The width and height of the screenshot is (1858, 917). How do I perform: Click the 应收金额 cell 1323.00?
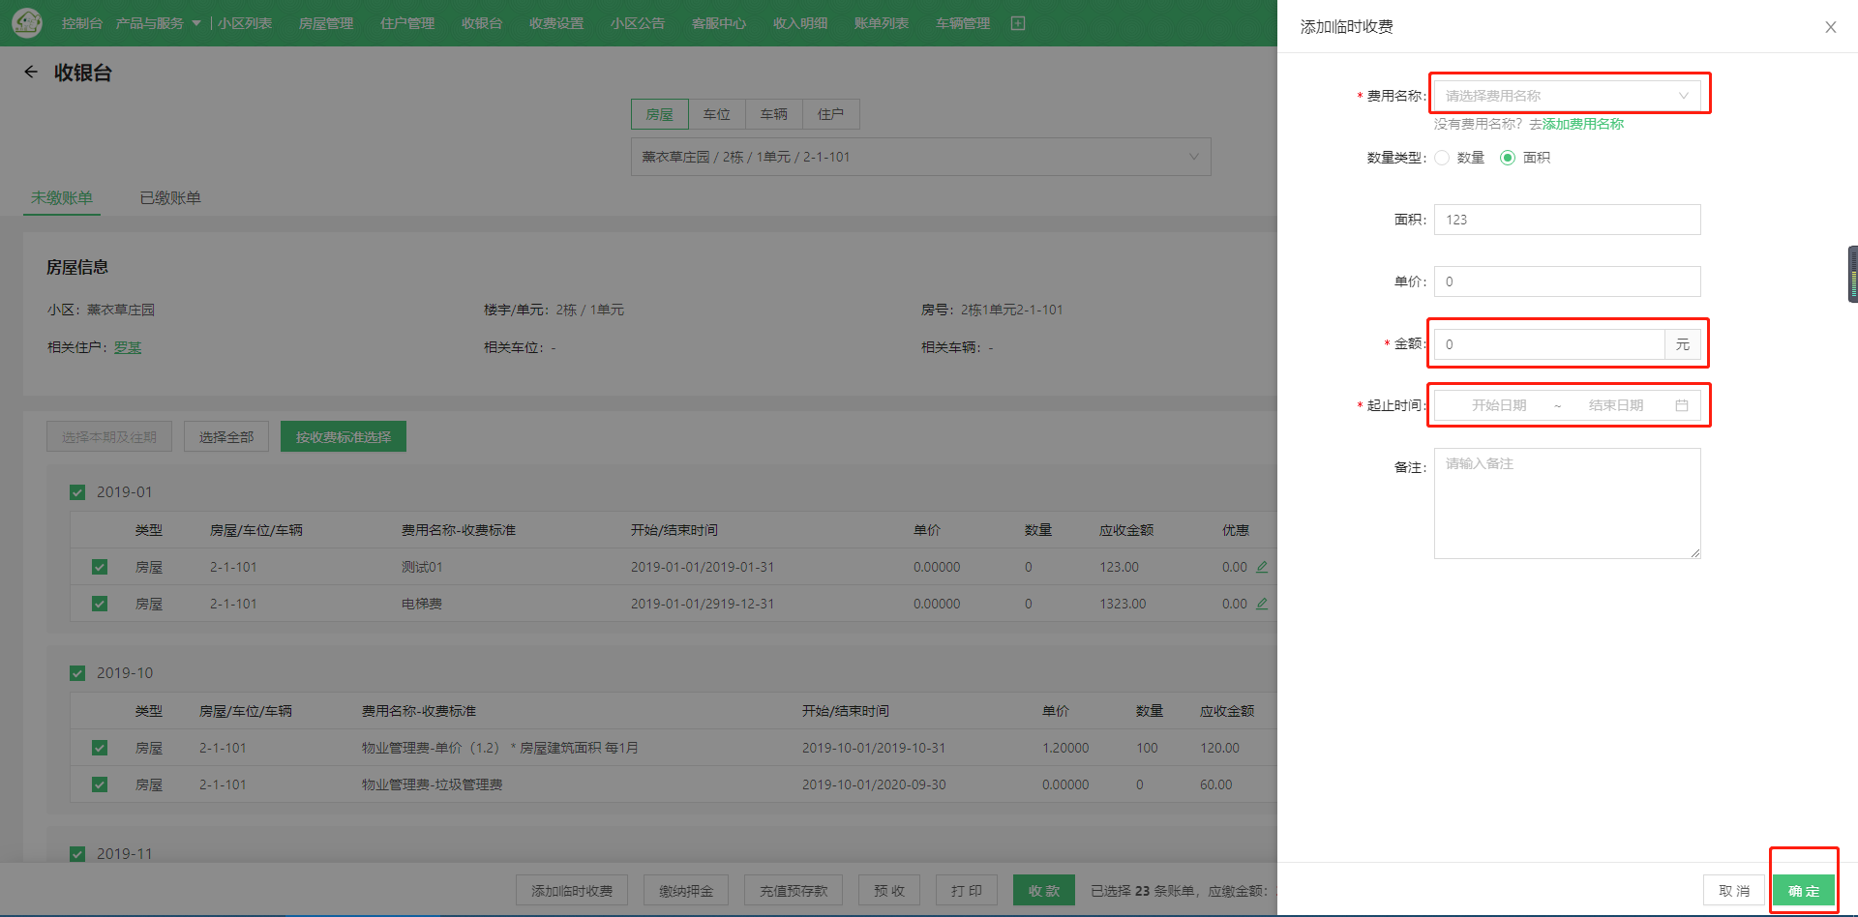pyautogui.click(x=1123, y=604)
